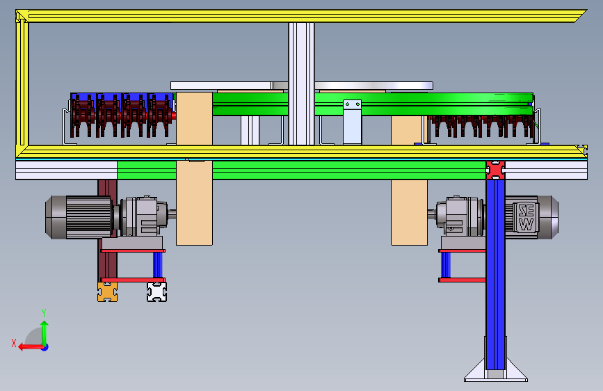Select the orange profile end cap at bottom left
603x391 pixels.
pyautogui.click(x=107, y=292)
